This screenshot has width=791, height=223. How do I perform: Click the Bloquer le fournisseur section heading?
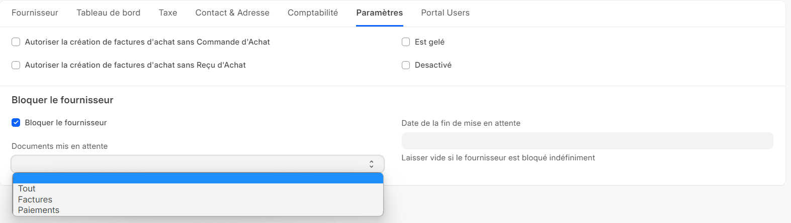pyautogui.click(x=62, y=100)
